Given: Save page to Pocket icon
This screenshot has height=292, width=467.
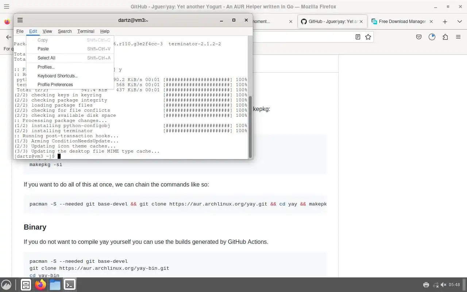Looking at the screenshot, I should click(x=419, y=37).
